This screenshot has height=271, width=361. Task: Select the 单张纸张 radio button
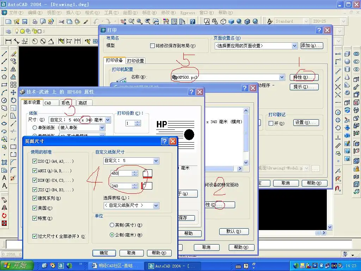35,127
